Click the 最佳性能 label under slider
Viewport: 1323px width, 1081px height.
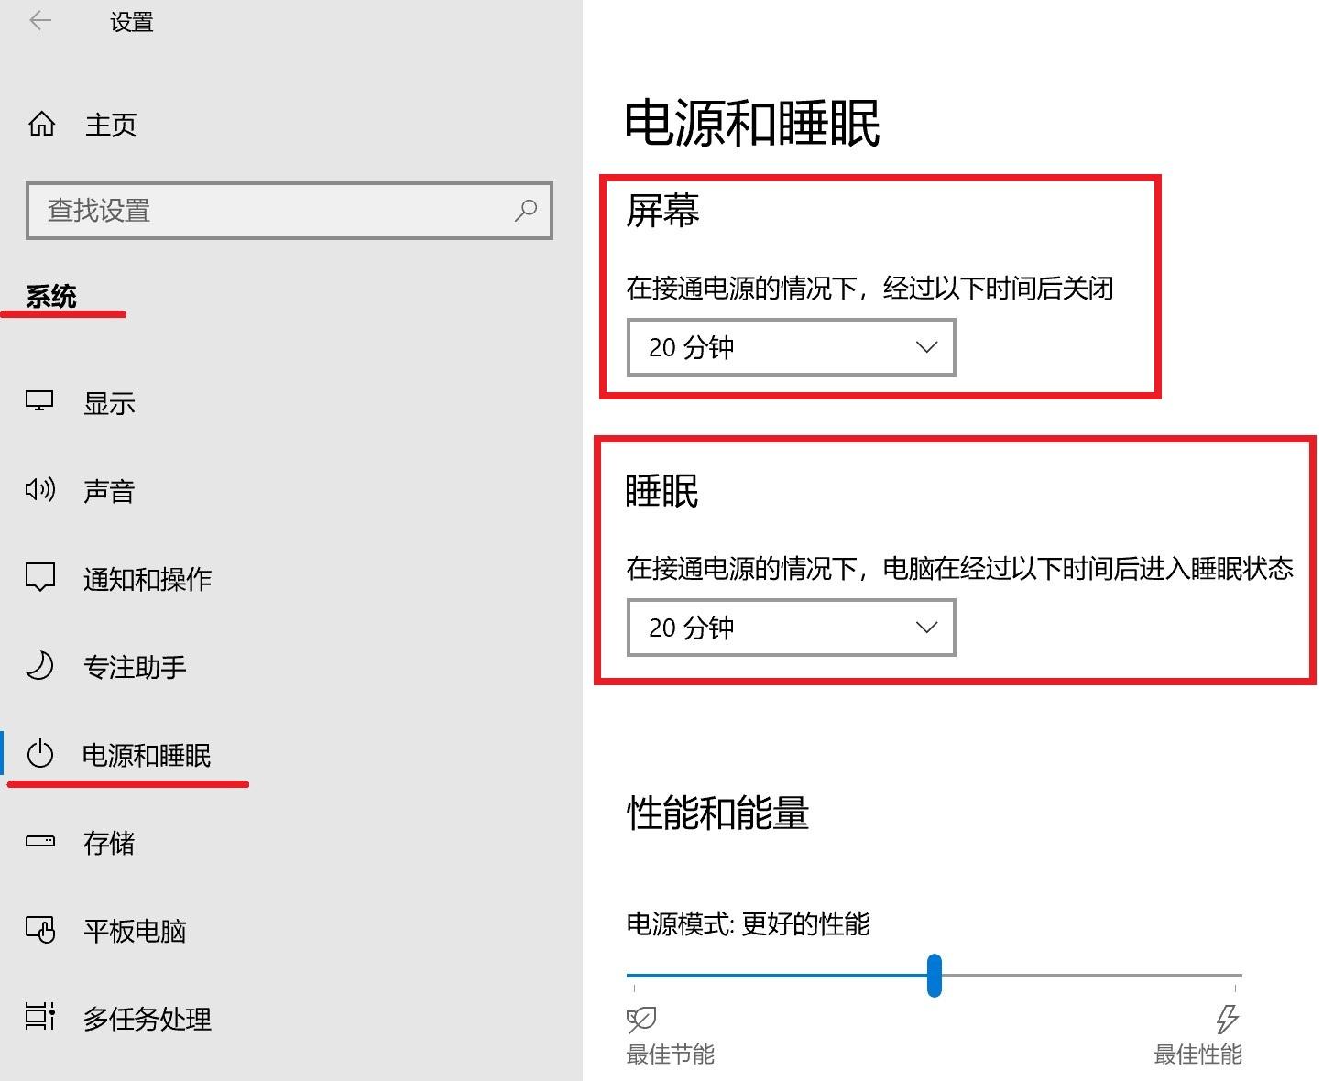pos(1197,1054)
